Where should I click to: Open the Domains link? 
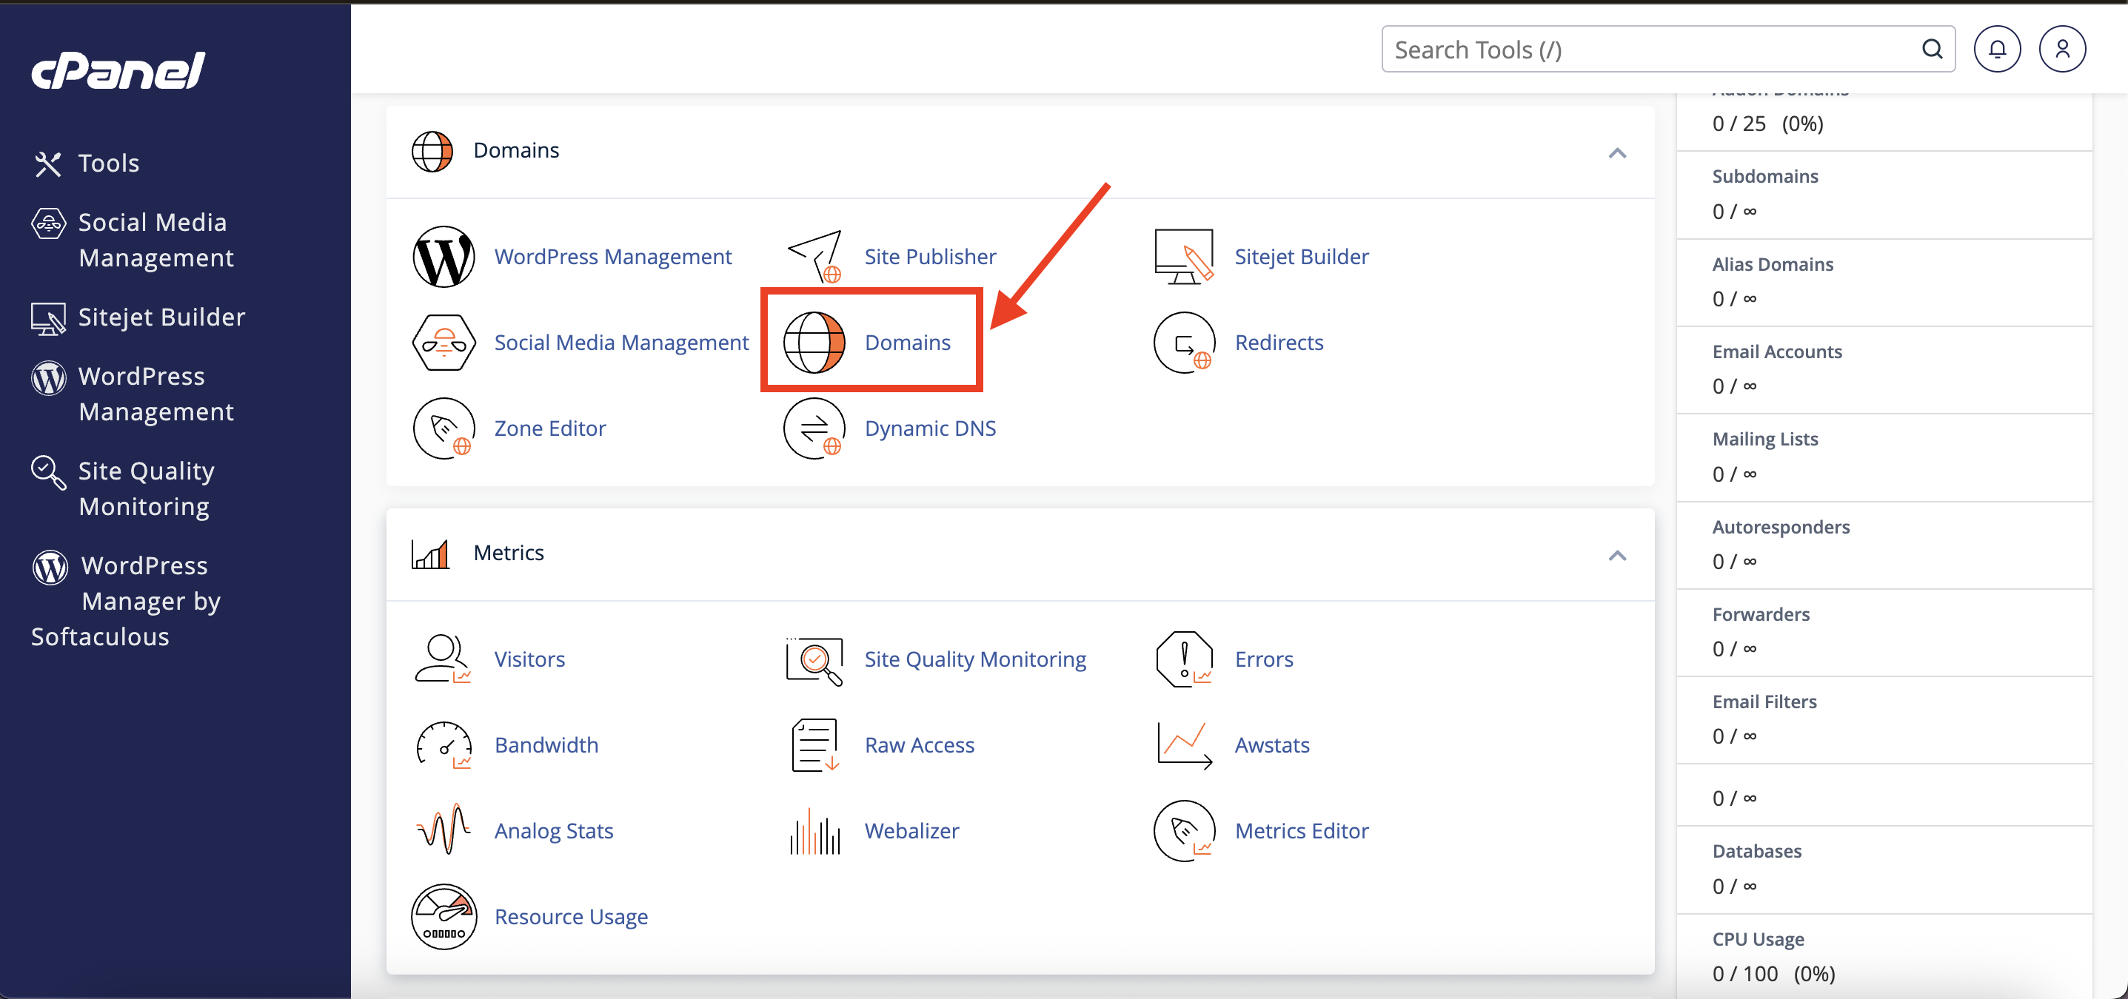point(907,343)
